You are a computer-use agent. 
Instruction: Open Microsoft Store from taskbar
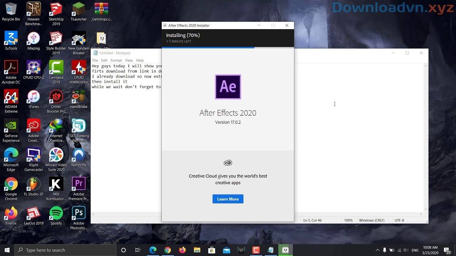click(212, 250)
